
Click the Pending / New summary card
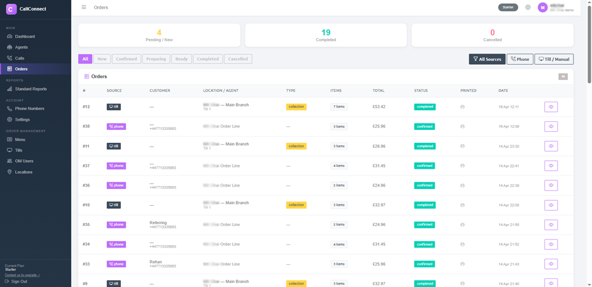[x=159, y=35]
